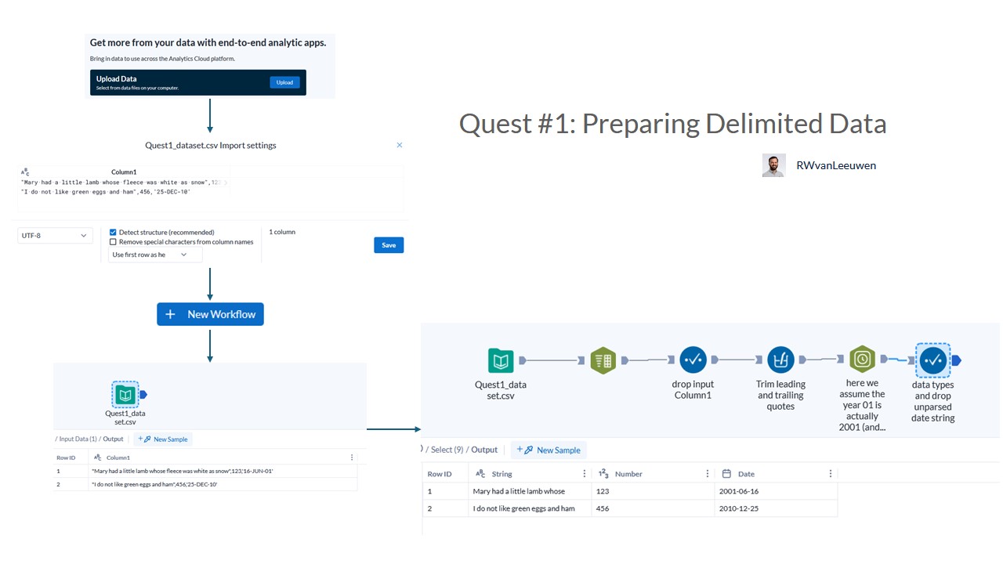The image size is (1003, 564).
Task: Select the 'drop input Column1' node
Action: pos(693,360)
